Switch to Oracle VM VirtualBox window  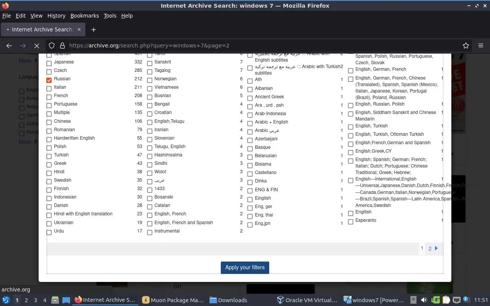click(307, 300)
